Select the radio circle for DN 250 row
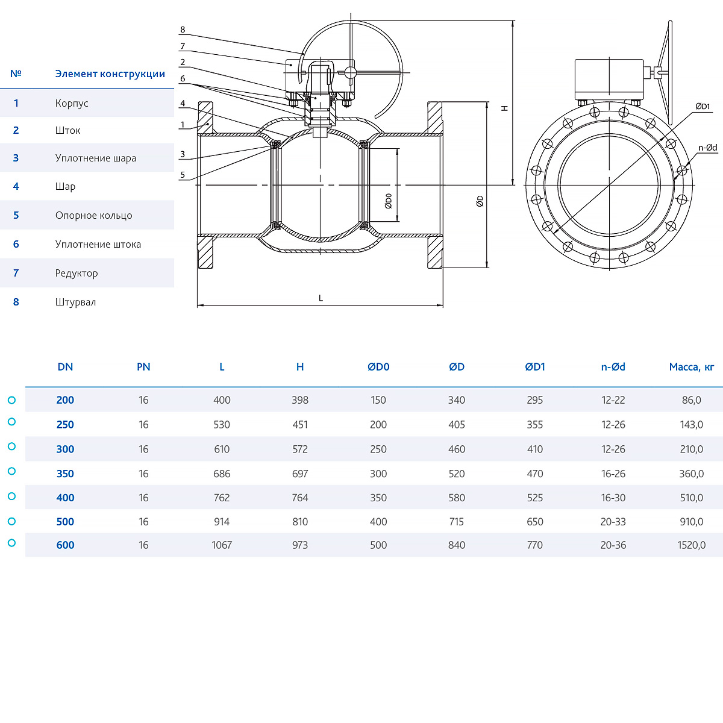The width and height of the screenshot is (723, 723). click(x=11, y=422)
